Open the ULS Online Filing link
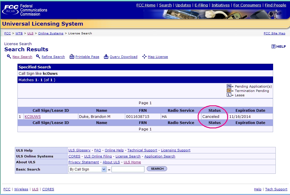The image size is (290, 195). (x=98, y=156)
